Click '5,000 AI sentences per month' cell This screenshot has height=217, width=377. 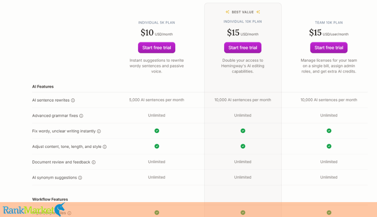tap(156, 100)
